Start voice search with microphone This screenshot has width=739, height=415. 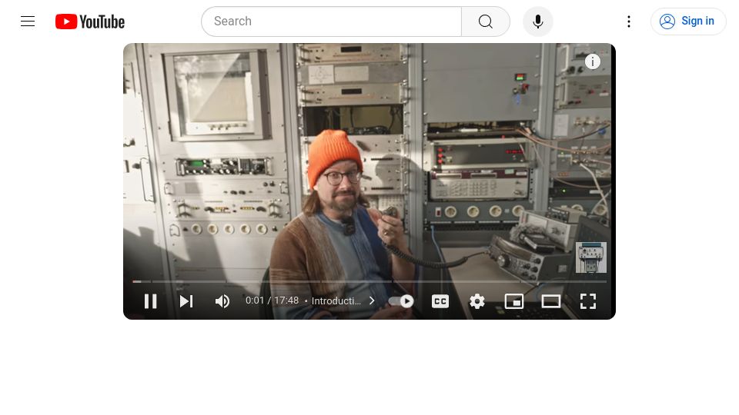tap(538, 22)
